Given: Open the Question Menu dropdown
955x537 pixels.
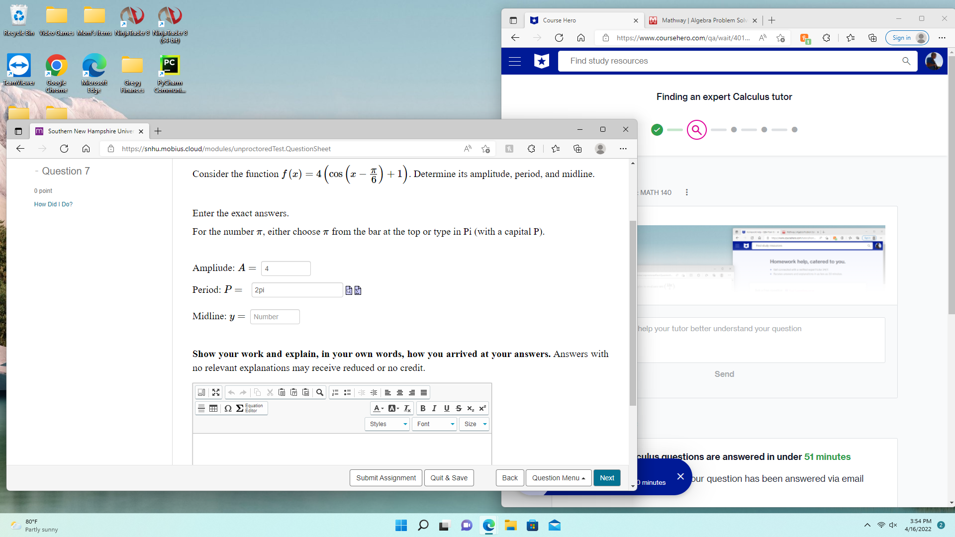Looking at the screenshot, I should click(558, 478).
